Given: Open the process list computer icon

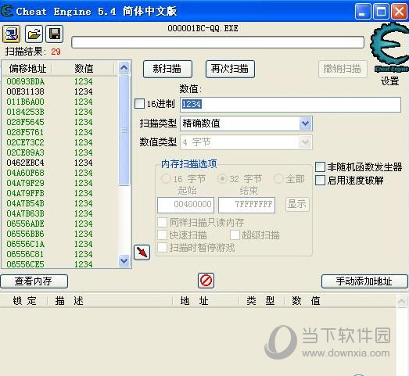Looking at the screenshot, I should coord(11,34).
